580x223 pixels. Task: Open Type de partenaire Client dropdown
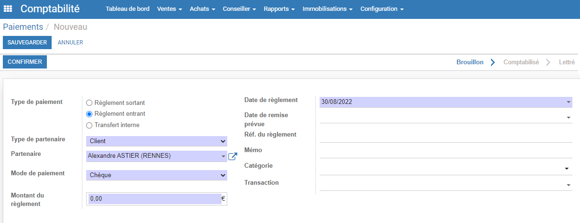(157, 141)
